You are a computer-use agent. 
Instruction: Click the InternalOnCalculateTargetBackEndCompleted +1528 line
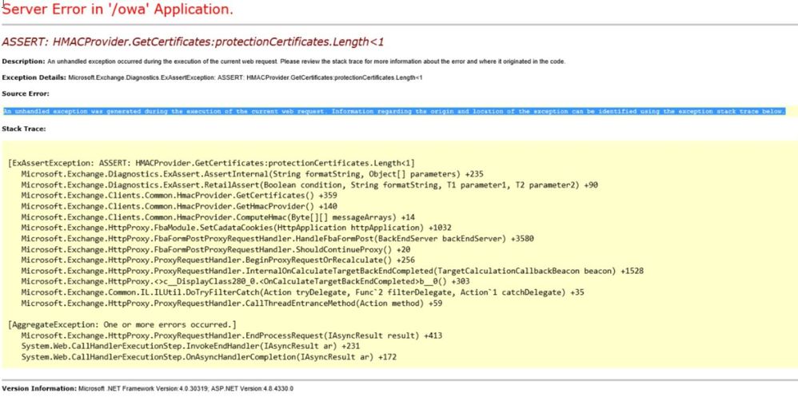333,271
